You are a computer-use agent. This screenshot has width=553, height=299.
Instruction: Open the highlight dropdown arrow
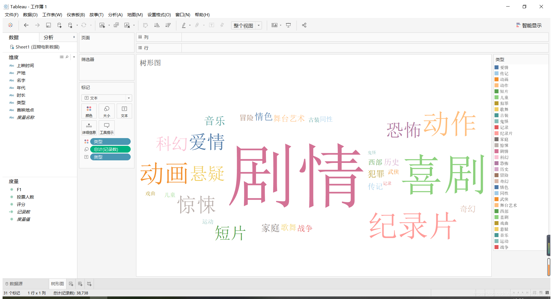190,25
